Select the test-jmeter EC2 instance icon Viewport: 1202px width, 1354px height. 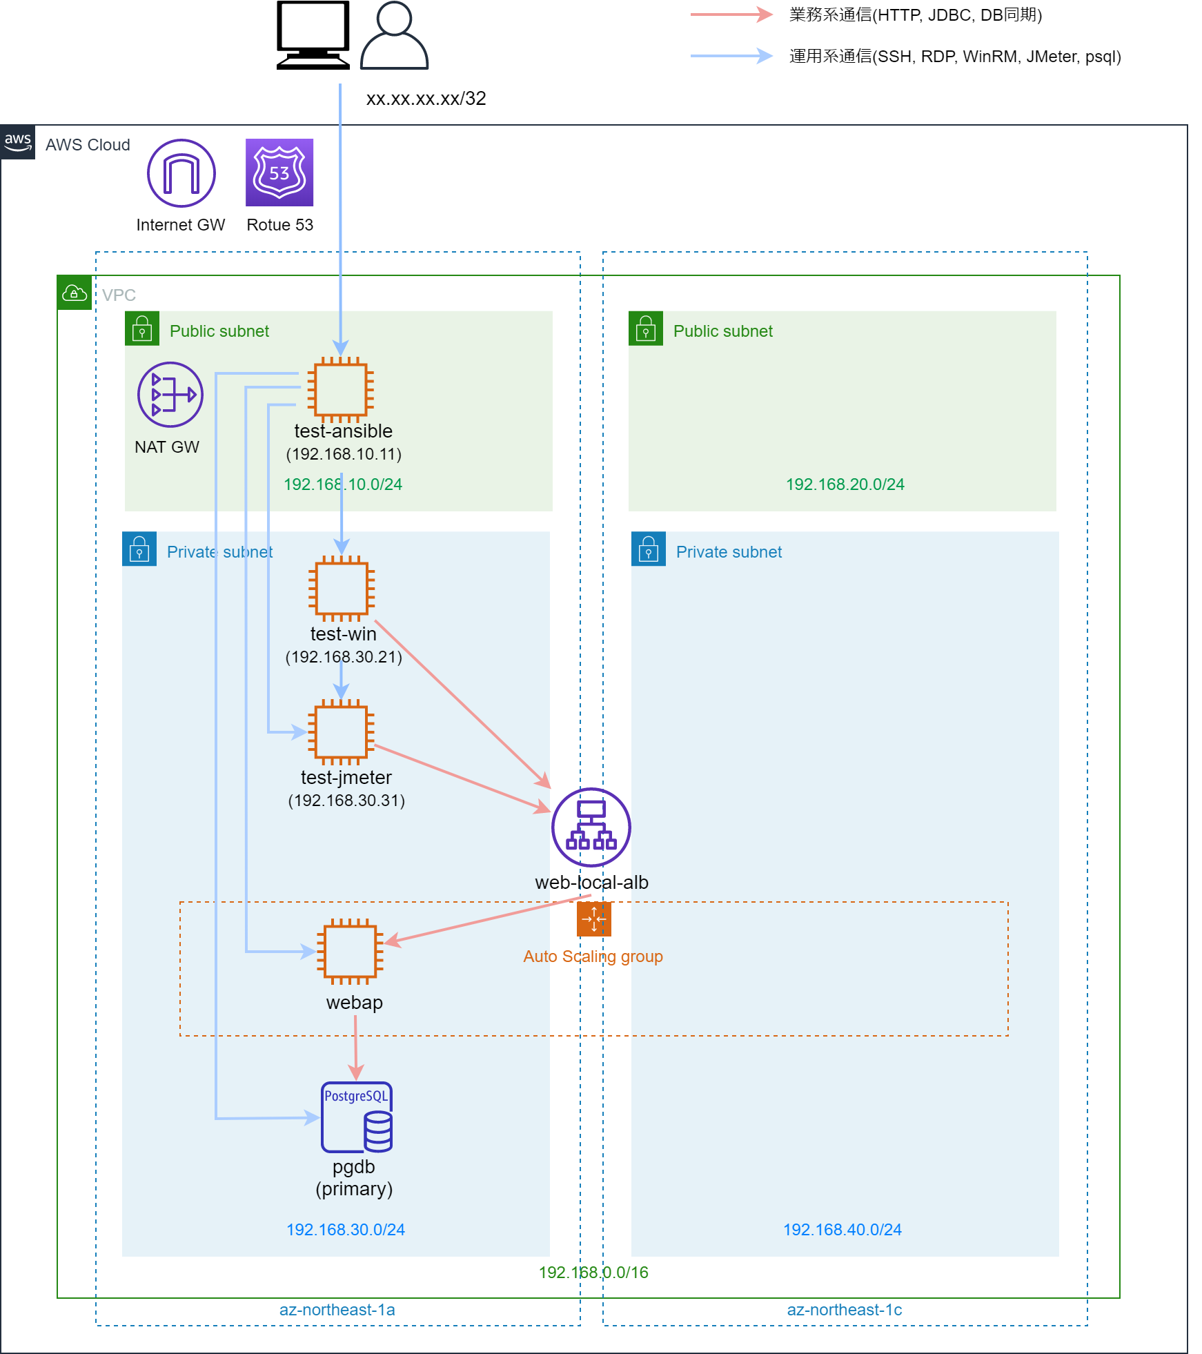coord(341,732)
